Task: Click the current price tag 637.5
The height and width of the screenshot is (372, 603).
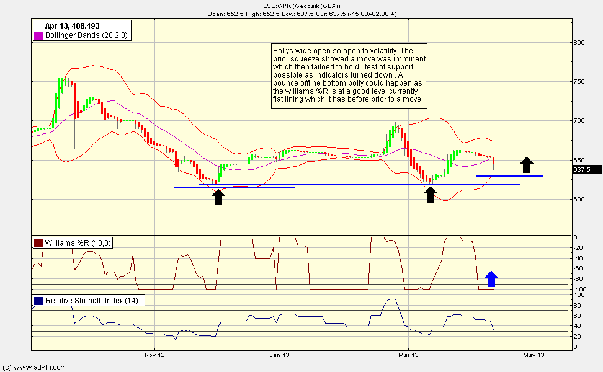Action: point(581,169)
